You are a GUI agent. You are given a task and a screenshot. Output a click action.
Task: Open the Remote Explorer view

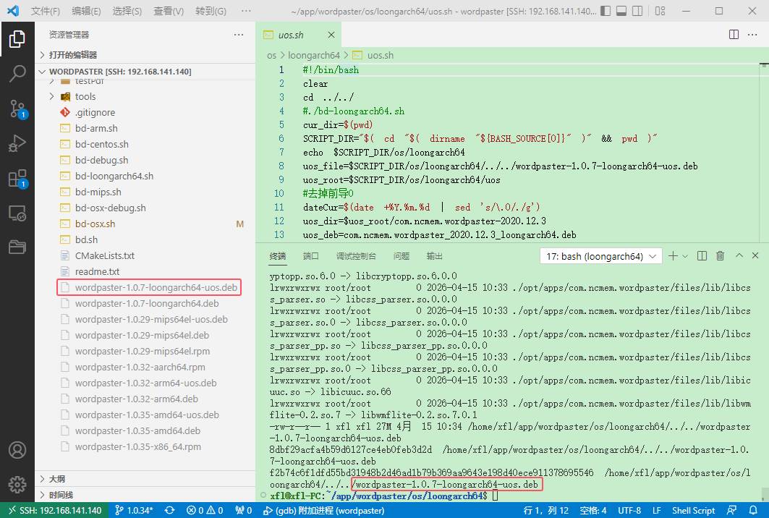click(x=17, y=213)
